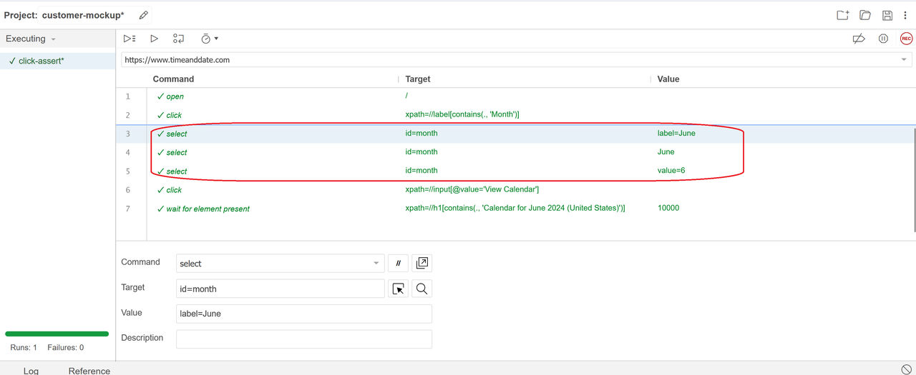This screenshot has height=375, width=916.
Task: Activate select target in page picker
Action: [398, 289]
